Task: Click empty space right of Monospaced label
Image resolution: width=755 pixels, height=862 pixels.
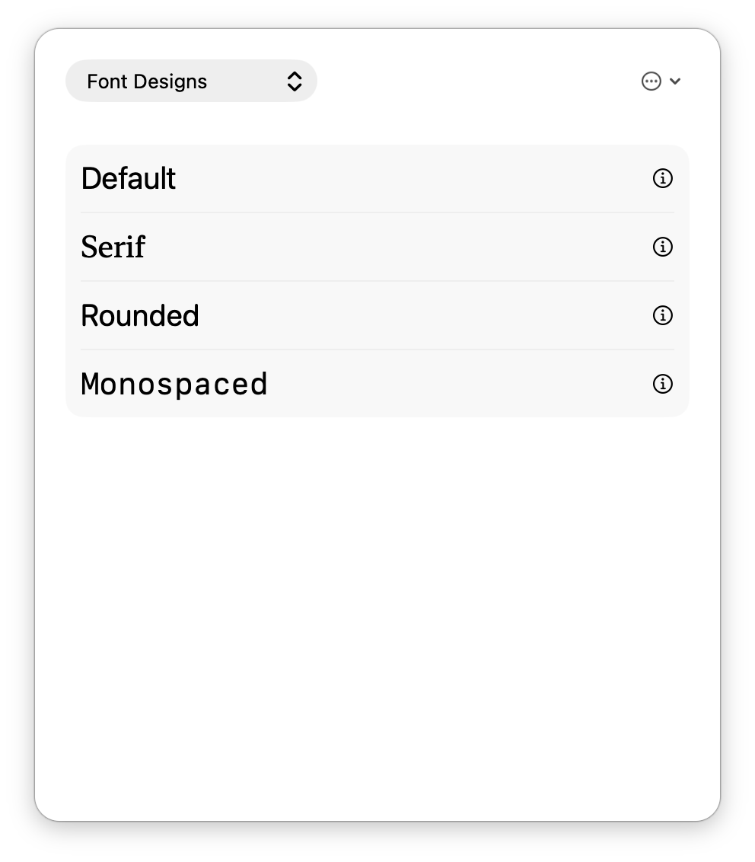Action: 460,384
